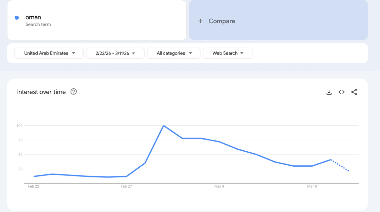Image resolution: width=380 pixels, height=212 pixels.
Task: Click the Mar 4 axis label
Action: click(x=219, y=186)
